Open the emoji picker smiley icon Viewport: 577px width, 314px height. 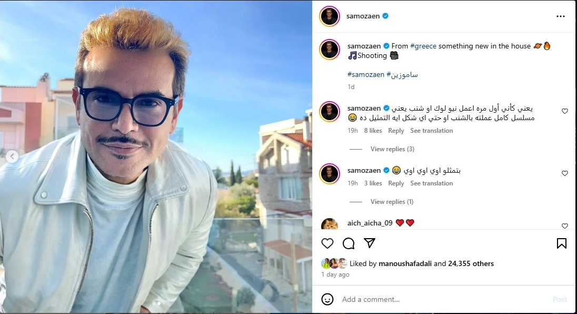tap(327, 299)
